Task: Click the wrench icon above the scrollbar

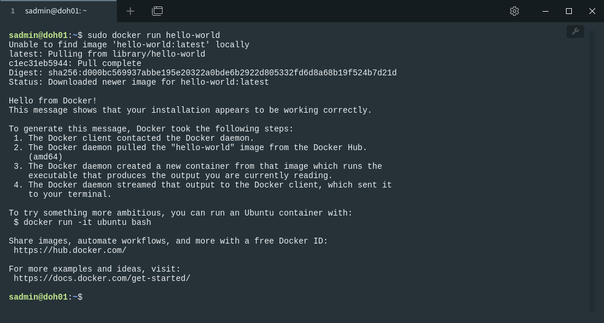Action: coord(575,32)
